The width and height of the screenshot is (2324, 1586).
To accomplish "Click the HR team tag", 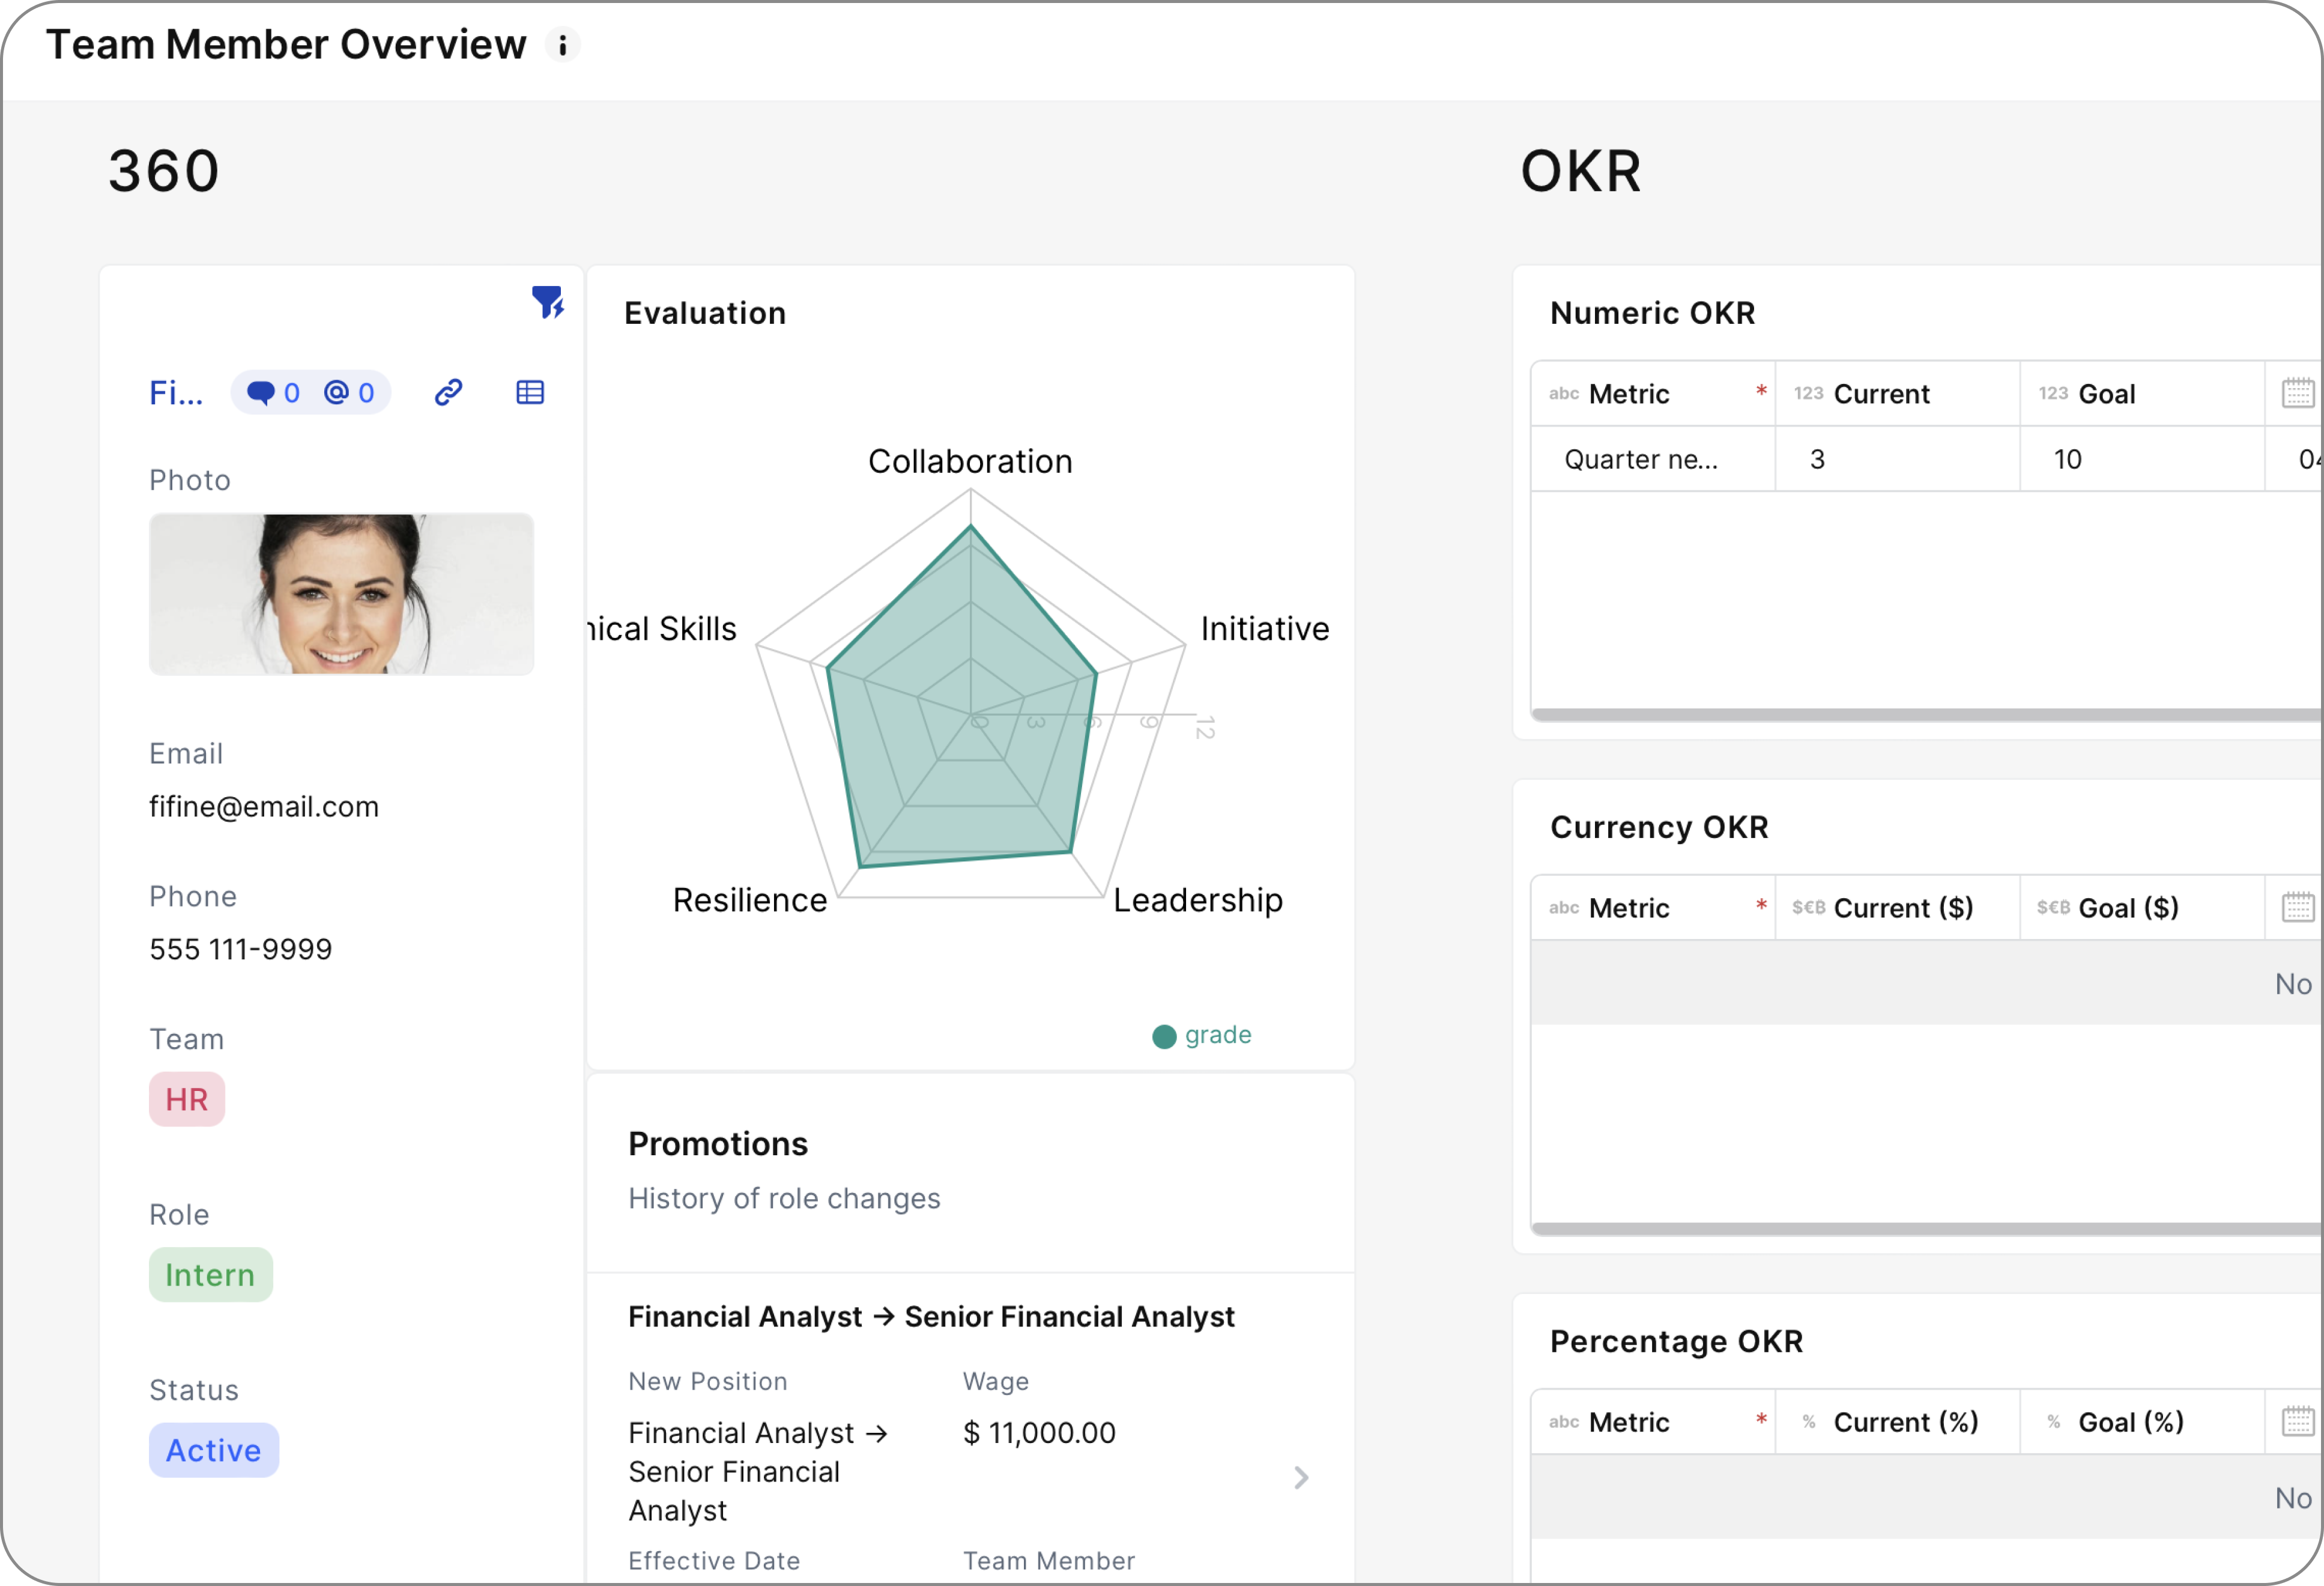I will 187,1100.
